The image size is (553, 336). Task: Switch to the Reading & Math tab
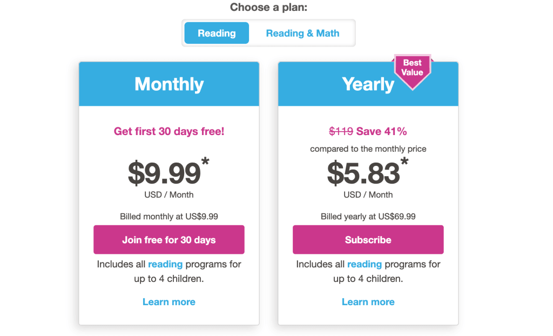point(302,33)
